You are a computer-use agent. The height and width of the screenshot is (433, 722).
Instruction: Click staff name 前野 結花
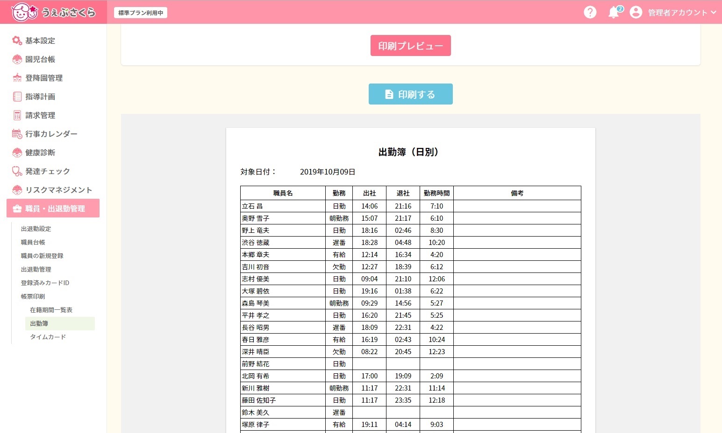coord(256,364)
